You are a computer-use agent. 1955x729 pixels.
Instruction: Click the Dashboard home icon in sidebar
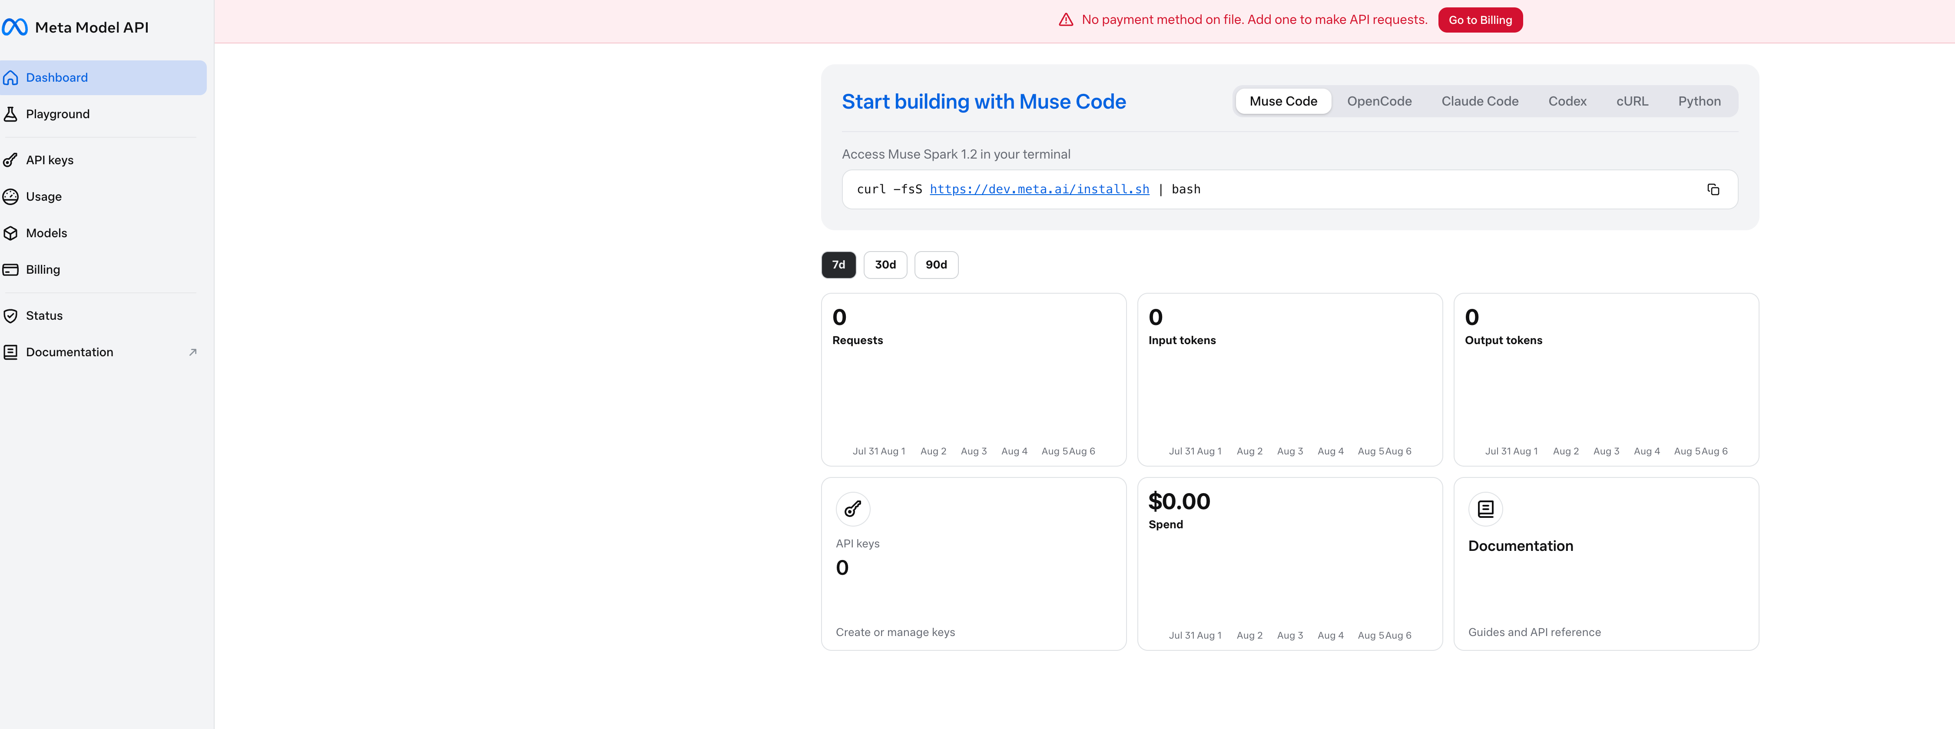(10, 77)
